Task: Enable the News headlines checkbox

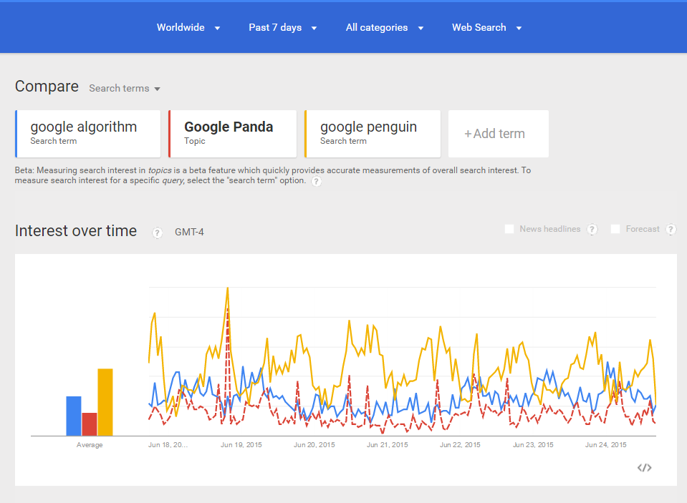Action: pyautogui.click(x=509, y=229)
